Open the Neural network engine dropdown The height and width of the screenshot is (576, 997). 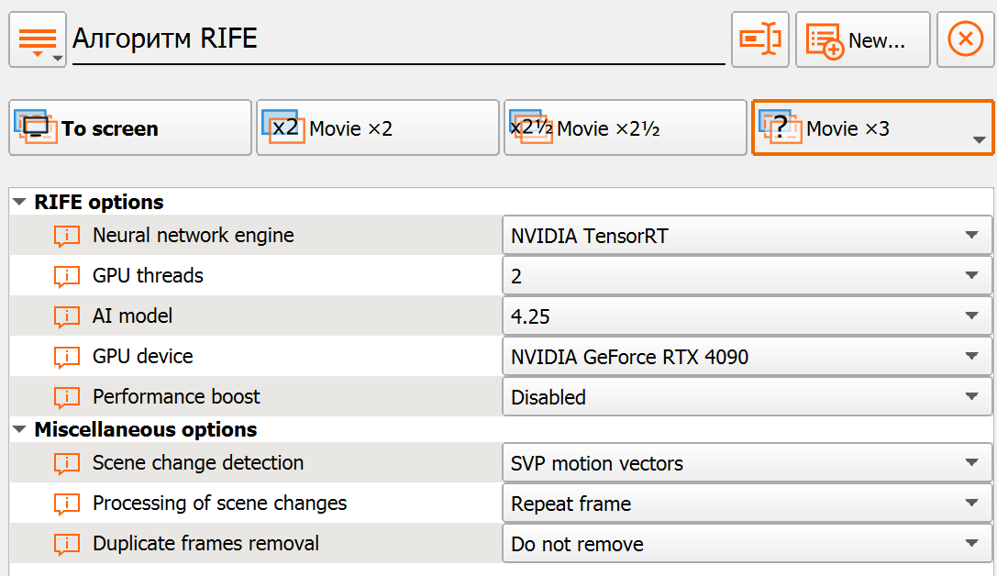coord(747,236)
